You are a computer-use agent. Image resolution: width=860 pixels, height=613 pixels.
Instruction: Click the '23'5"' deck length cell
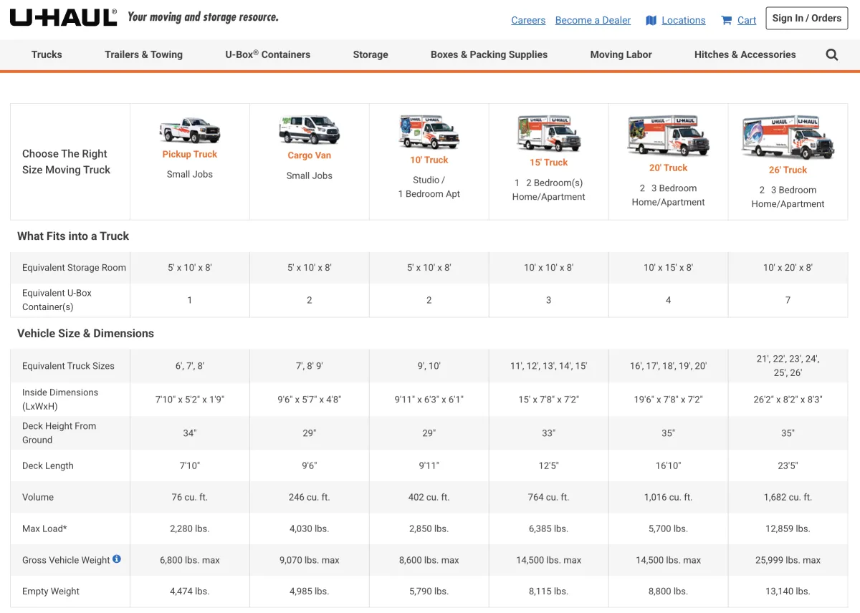pos(788,465)
